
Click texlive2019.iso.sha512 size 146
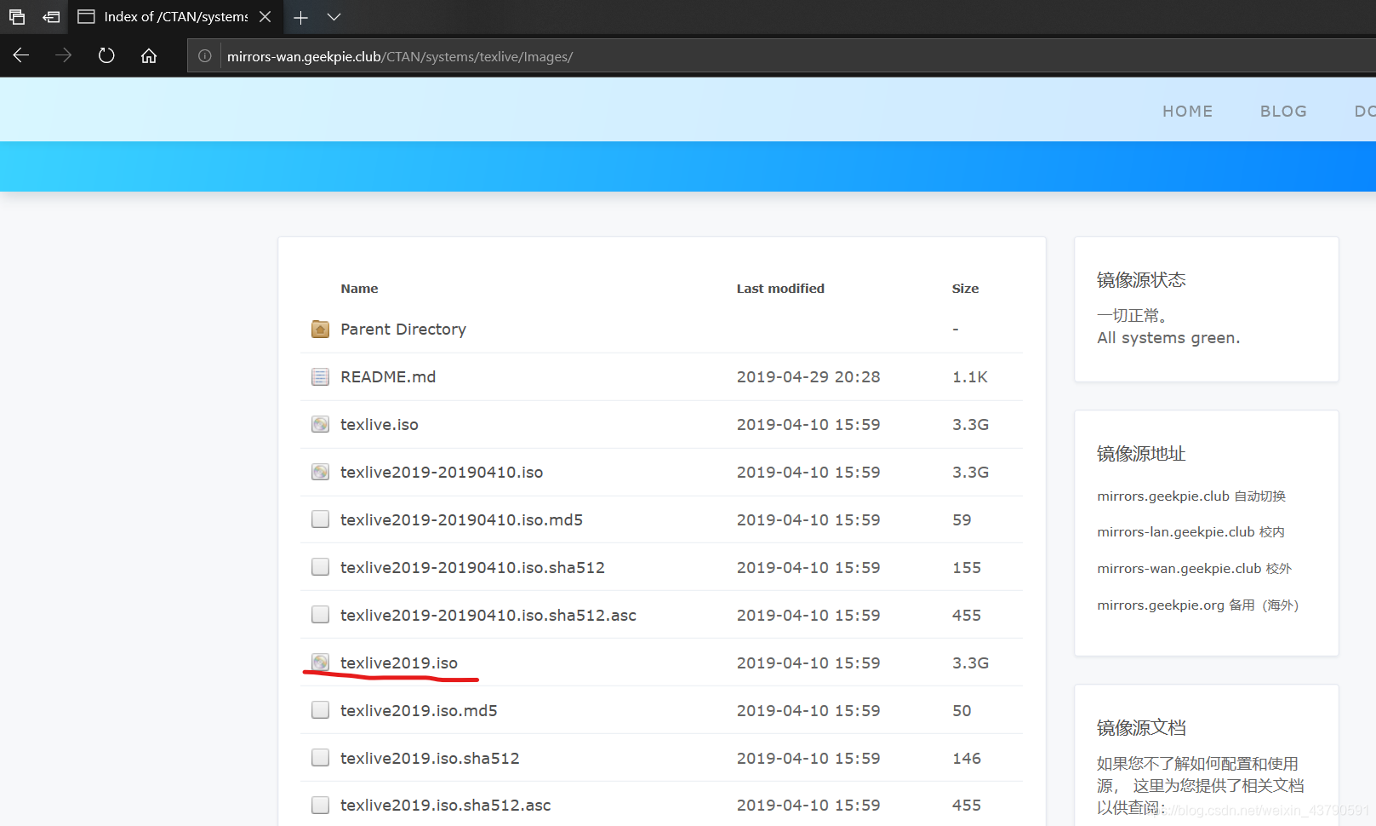click(967, 758)
